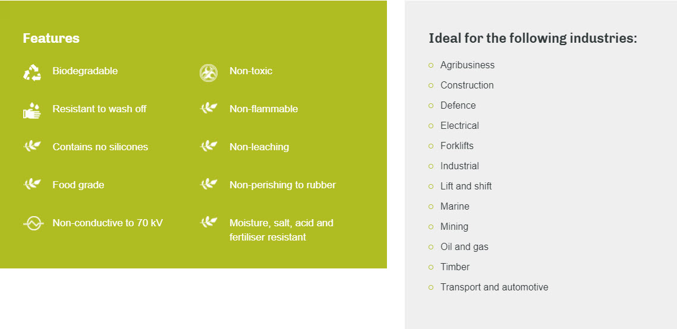Click the leaf icon beside Non-leaching
Viewport: 677px width, 329px height.
pos(209,146)
